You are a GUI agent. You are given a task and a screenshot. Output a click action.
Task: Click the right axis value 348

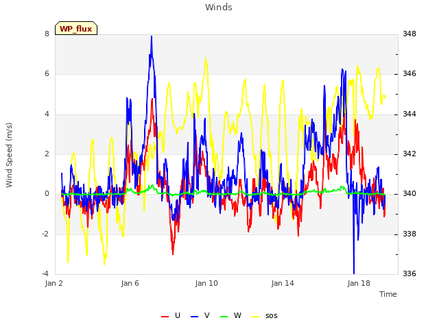point(410,34)
